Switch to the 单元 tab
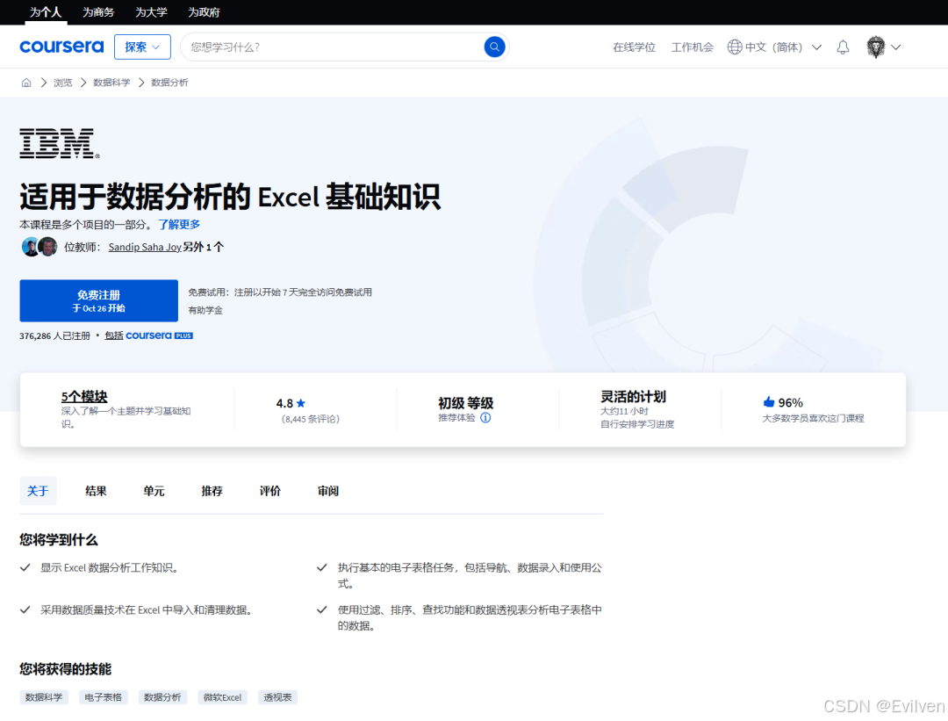Screen dimensions: 948x721 point(154,491)
